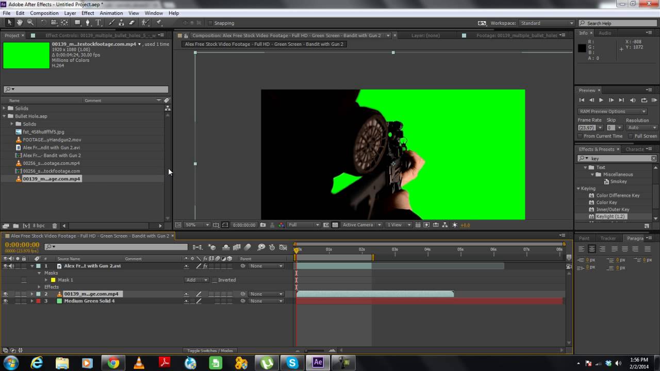
Task: Click the current time display 0:00:00:00 in timeline
Action: click(22, 245)
